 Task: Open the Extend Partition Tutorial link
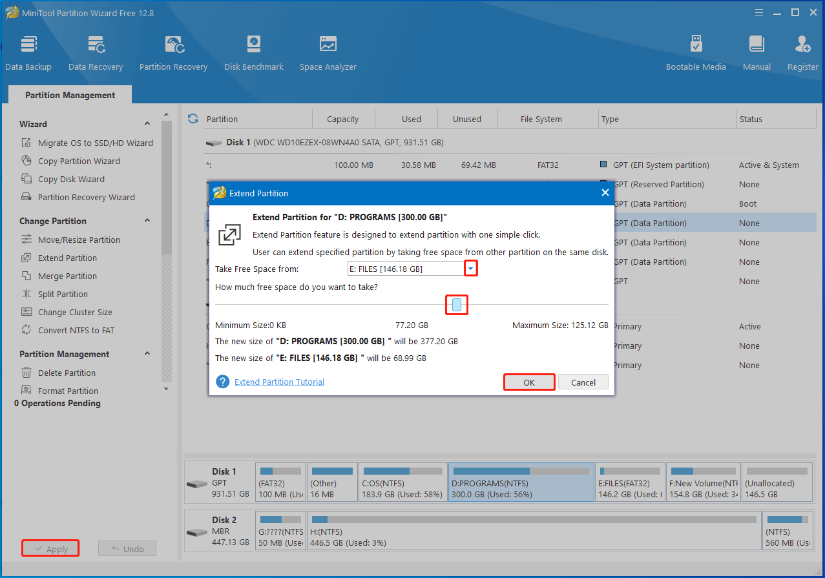279,382
